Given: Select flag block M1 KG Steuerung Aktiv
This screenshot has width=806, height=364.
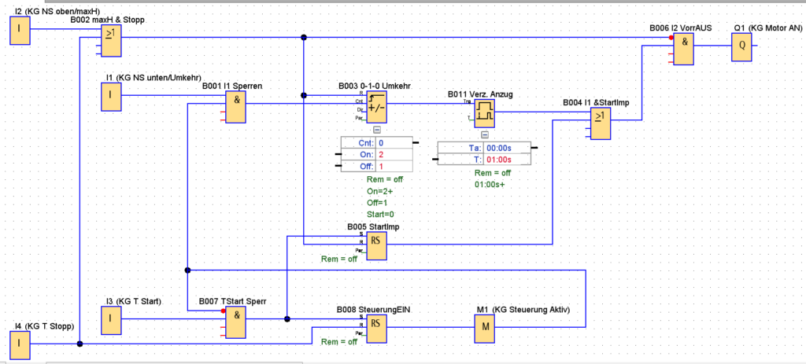Looking at the screenshot, I should click(x=484, y=329).
